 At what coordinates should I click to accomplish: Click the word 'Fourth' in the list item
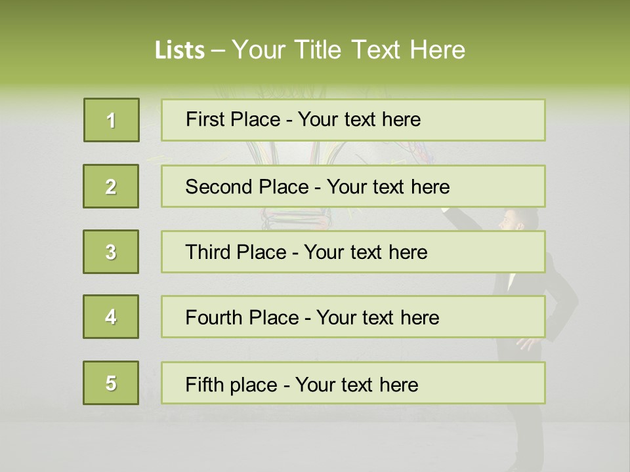click(213, 317)
